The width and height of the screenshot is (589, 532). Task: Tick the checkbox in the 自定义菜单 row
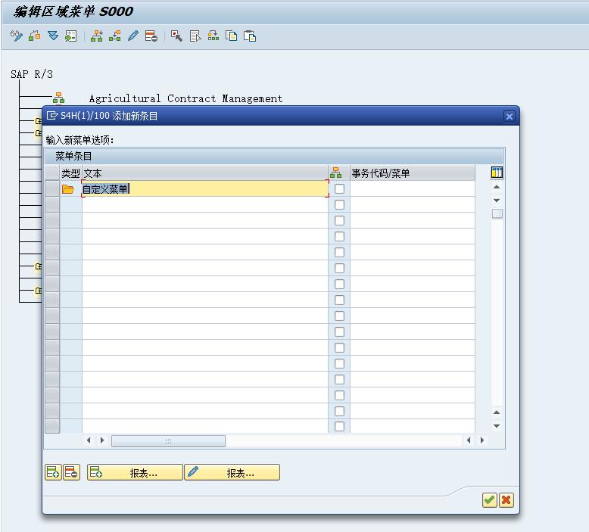(x=339, y=189)
